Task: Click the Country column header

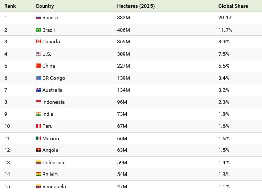Action: click(x=45, y=6)
